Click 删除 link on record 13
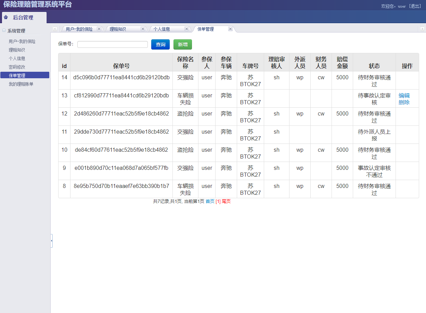The width and height of the screenshot is (426, 313). (404, 101)
